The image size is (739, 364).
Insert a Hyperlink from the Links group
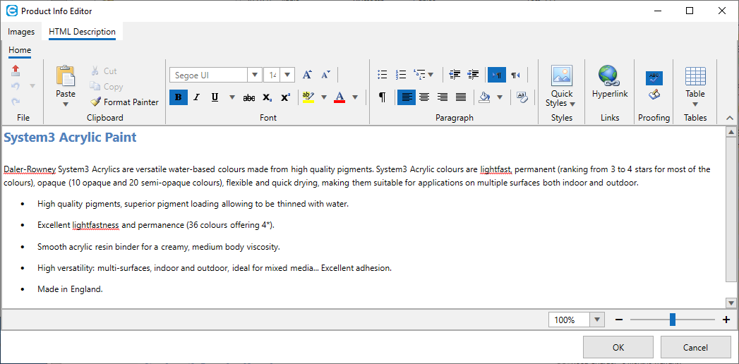click(609, 83)
